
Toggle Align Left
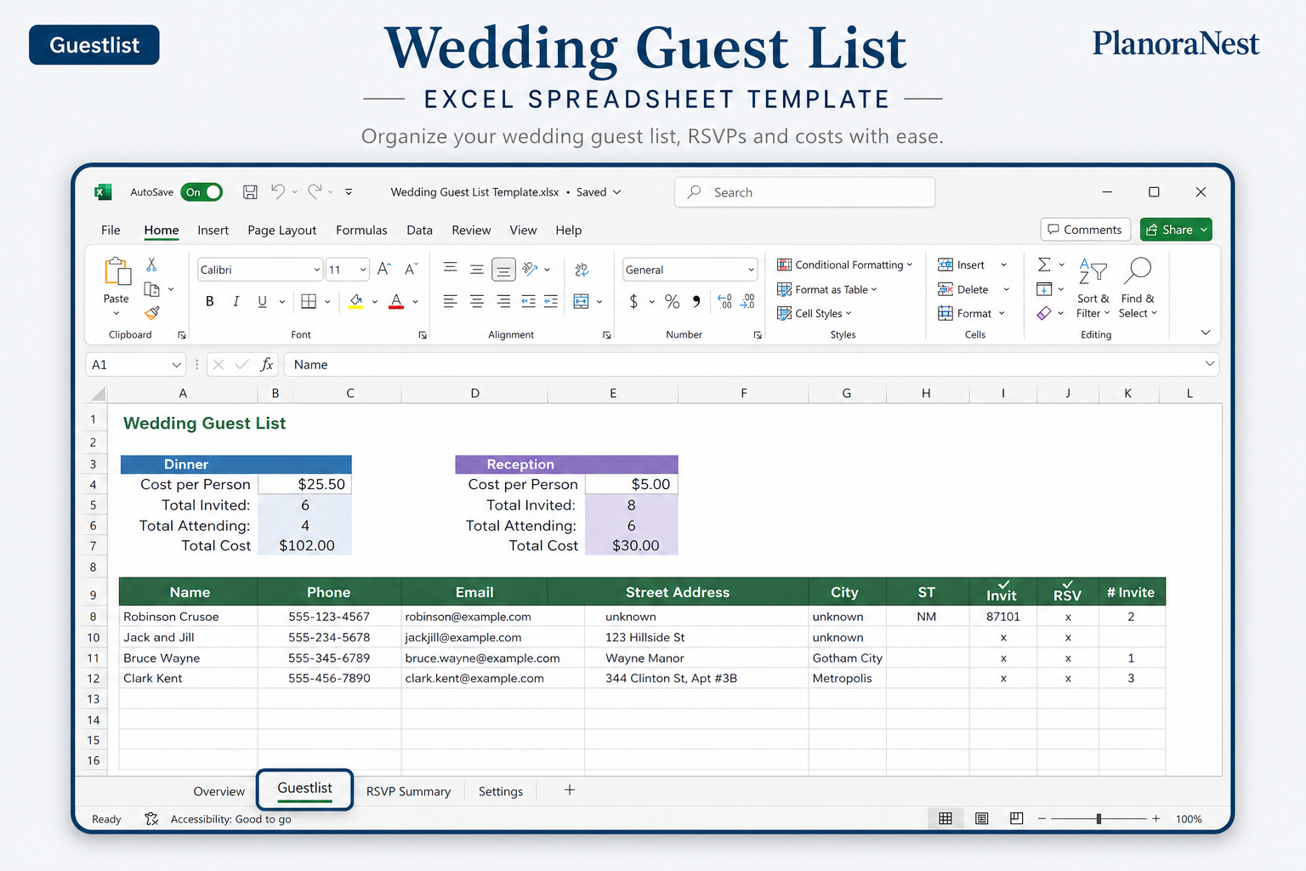[451, 301]
